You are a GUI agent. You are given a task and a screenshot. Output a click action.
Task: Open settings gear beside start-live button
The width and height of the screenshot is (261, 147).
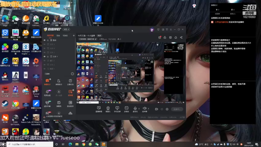coord(167,109)
